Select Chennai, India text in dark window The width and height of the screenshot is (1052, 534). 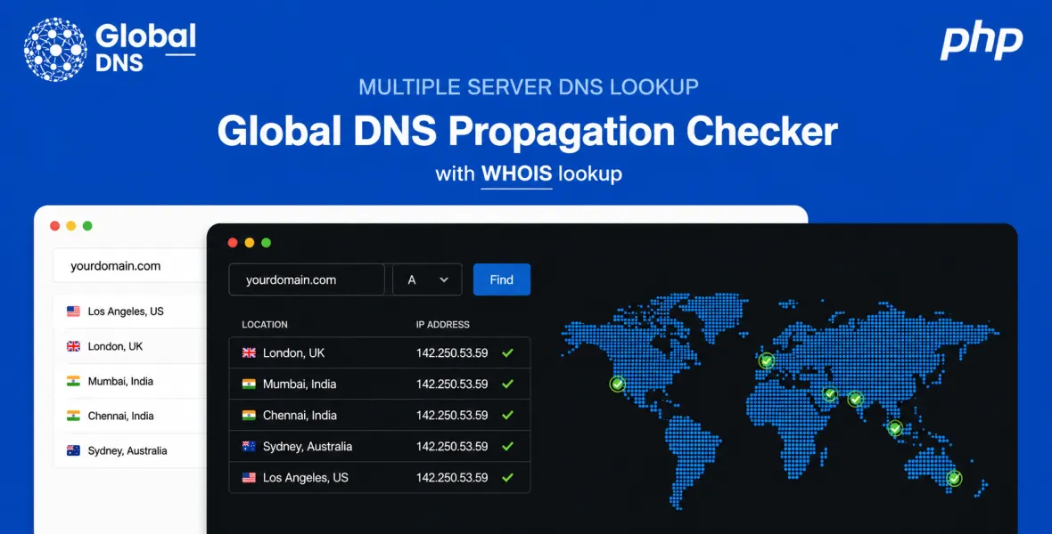(x=300, y=415)
